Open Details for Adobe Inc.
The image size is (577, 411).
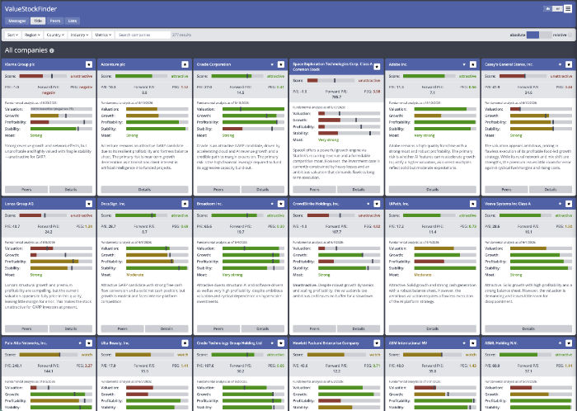pyautogui.click(x=433, y=189)
